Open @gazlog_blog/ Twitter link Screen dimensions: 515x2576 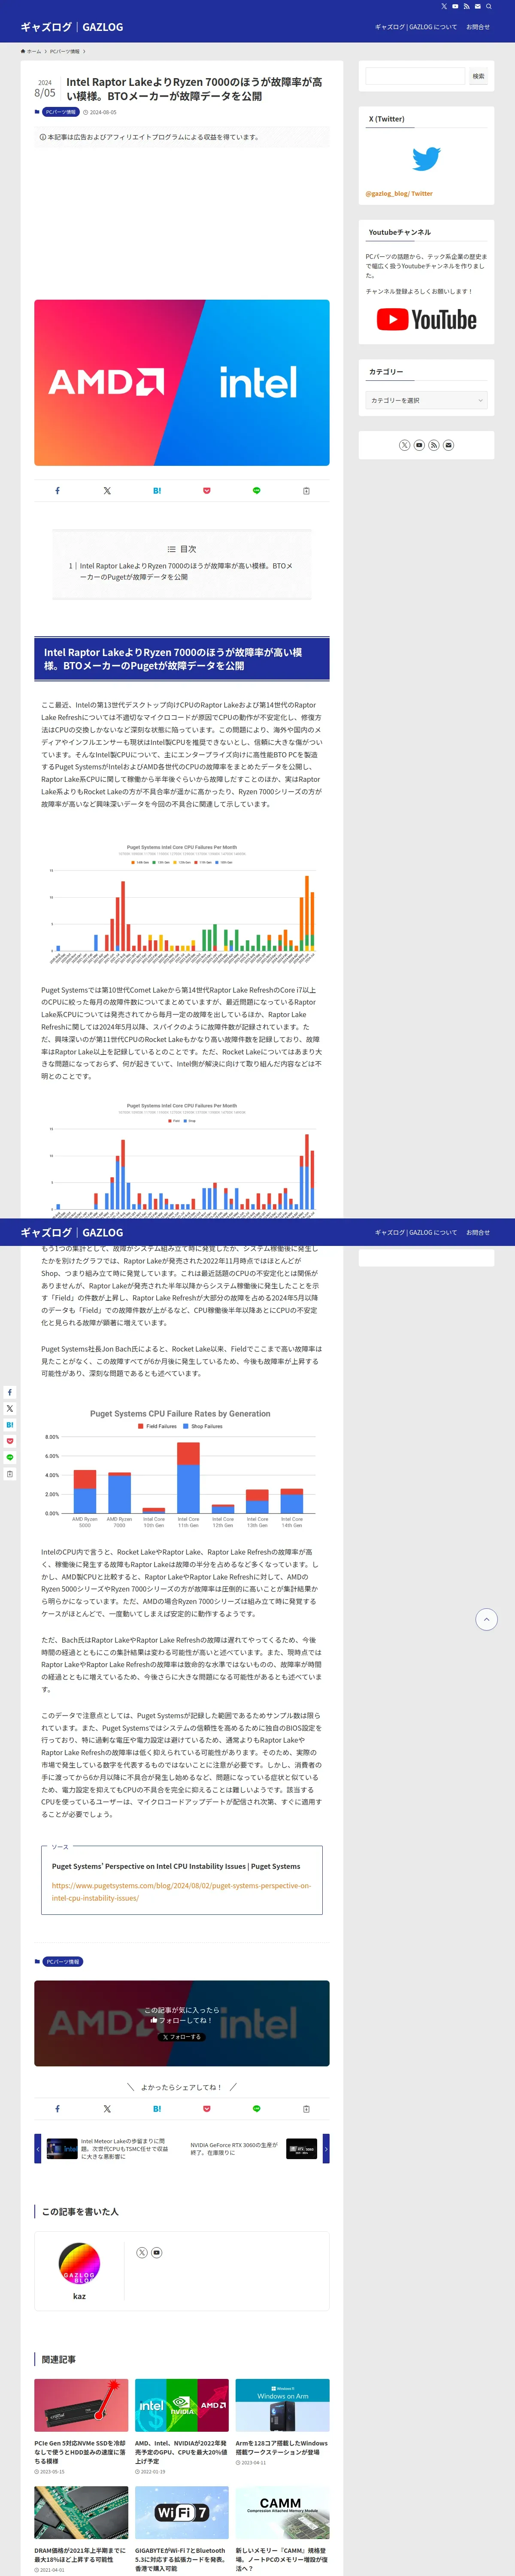[399, 194]
